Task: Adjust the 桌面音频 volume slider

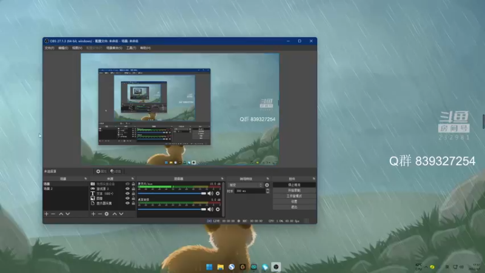Action: point(172,209)
